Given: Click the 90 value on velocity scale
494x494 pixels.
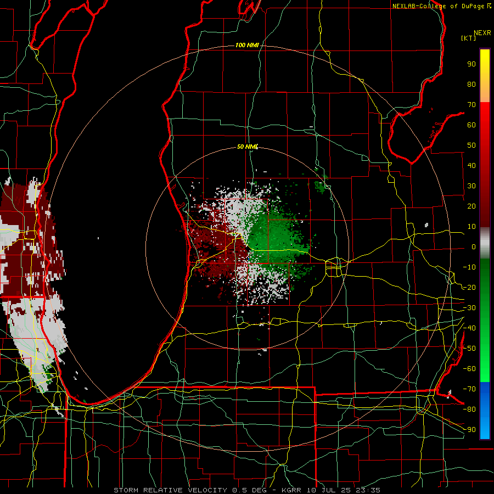Looking at the screenshot, I should [471, 64].
